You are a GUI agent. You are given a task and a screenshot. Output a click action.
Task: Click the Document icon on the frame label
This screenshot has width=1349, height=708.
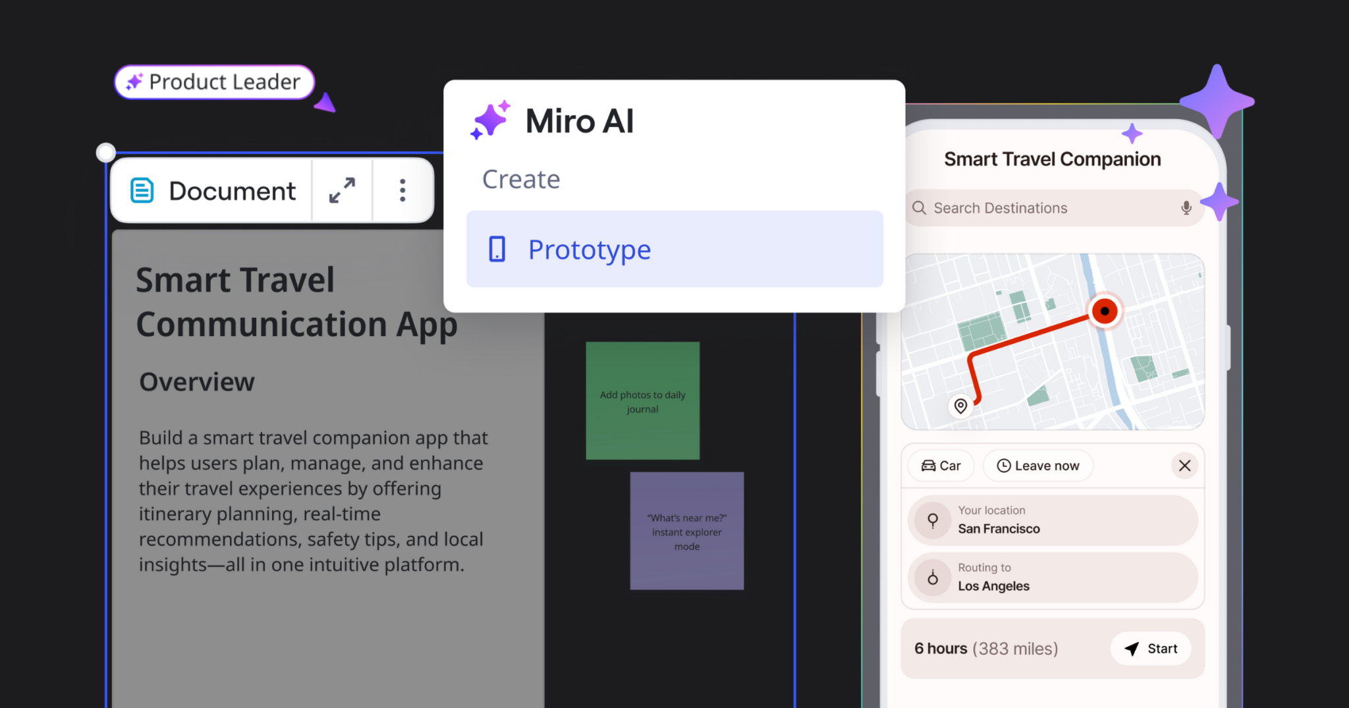coord(141,190)
